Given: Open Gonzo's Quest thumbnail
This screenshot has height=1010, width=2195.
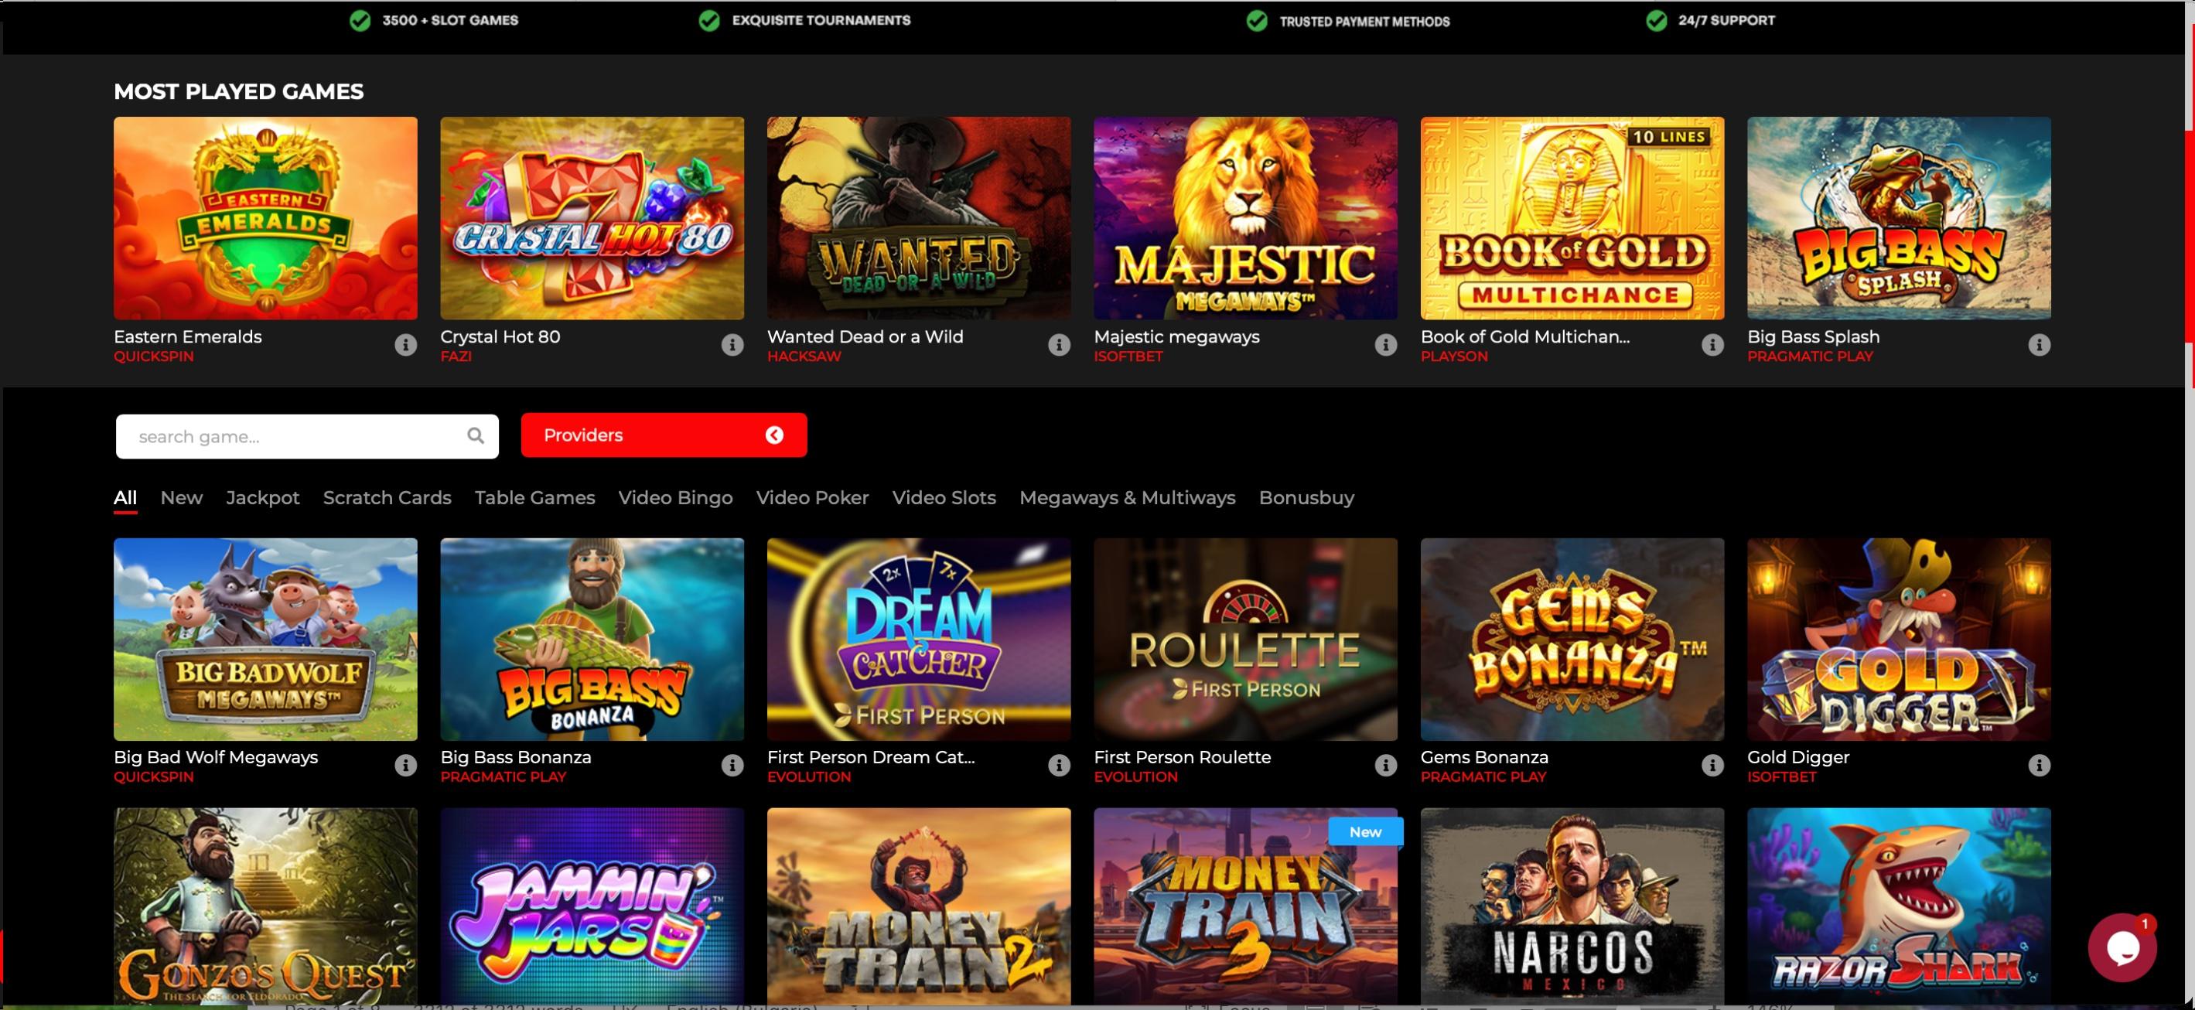Looking at the screenshot, I should click(265, 906).
